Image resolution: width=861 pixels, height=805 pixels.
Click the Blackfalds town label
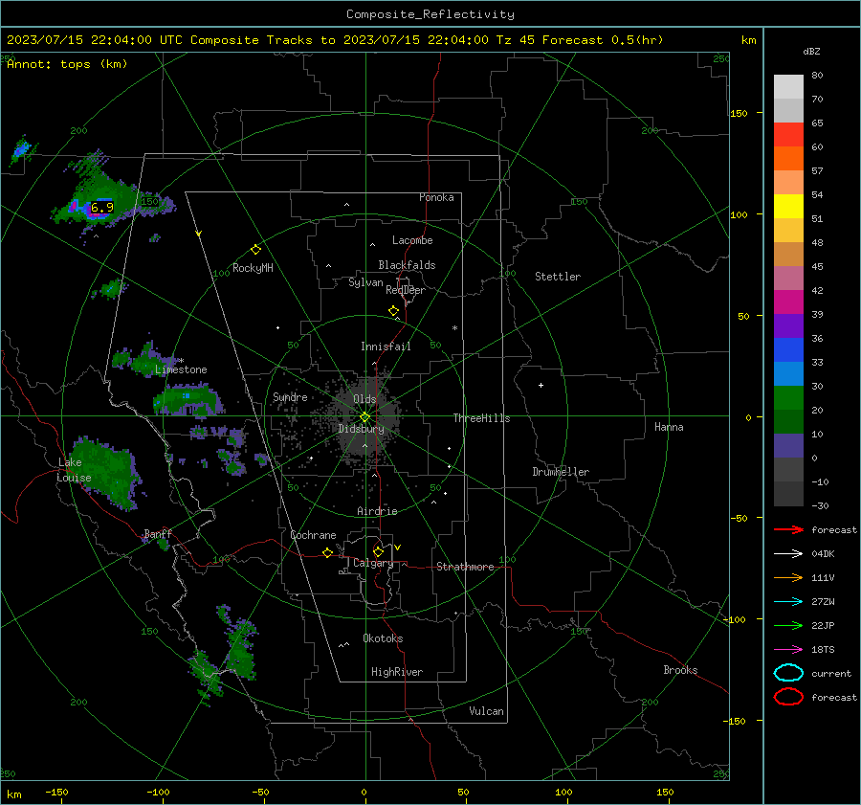(407, 265)
